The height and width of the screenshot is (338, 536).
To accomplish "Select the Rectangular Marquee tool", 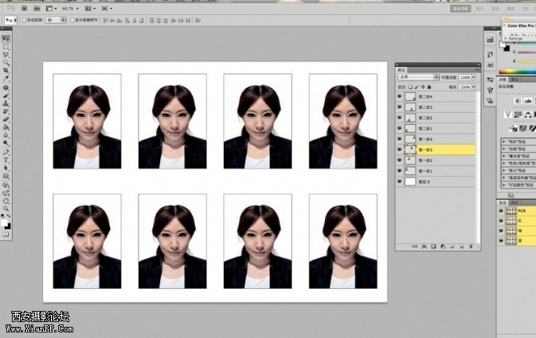I will 6,46.
